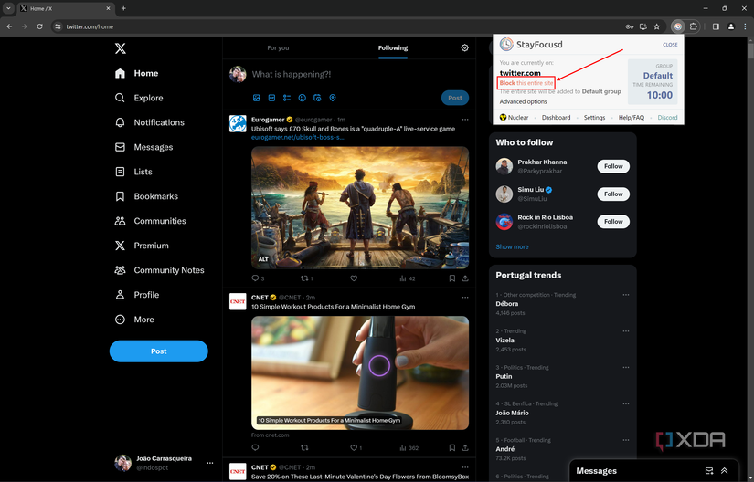Click the What is happening input field

pyautogui.click(x=292, y=75)
